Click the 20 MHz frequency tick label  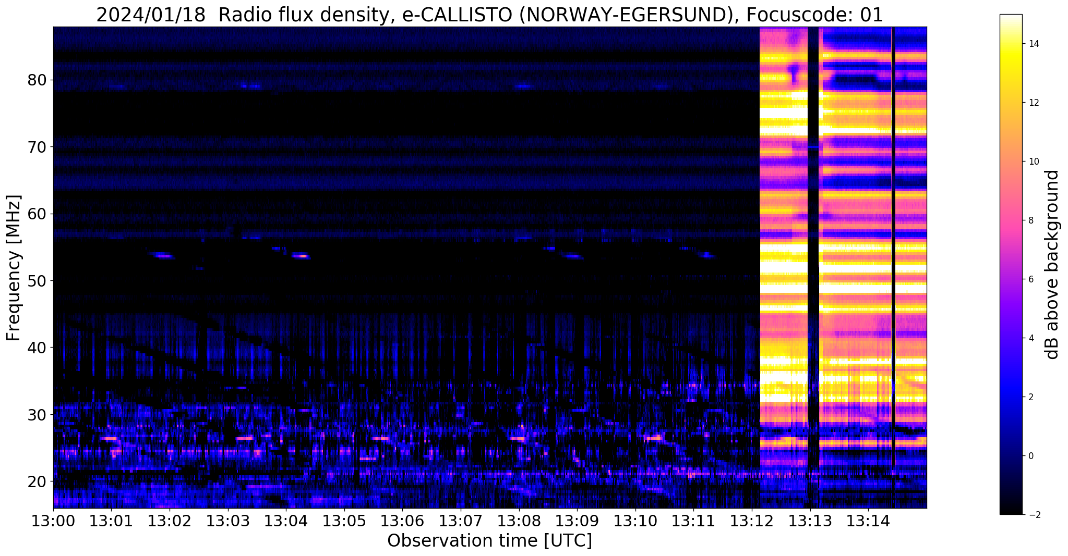[x=38, y=481]
